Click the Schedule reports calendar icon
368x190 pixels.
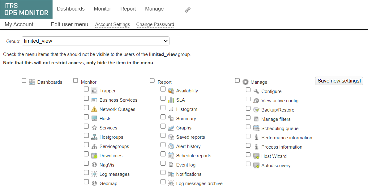tap(171, 155)
